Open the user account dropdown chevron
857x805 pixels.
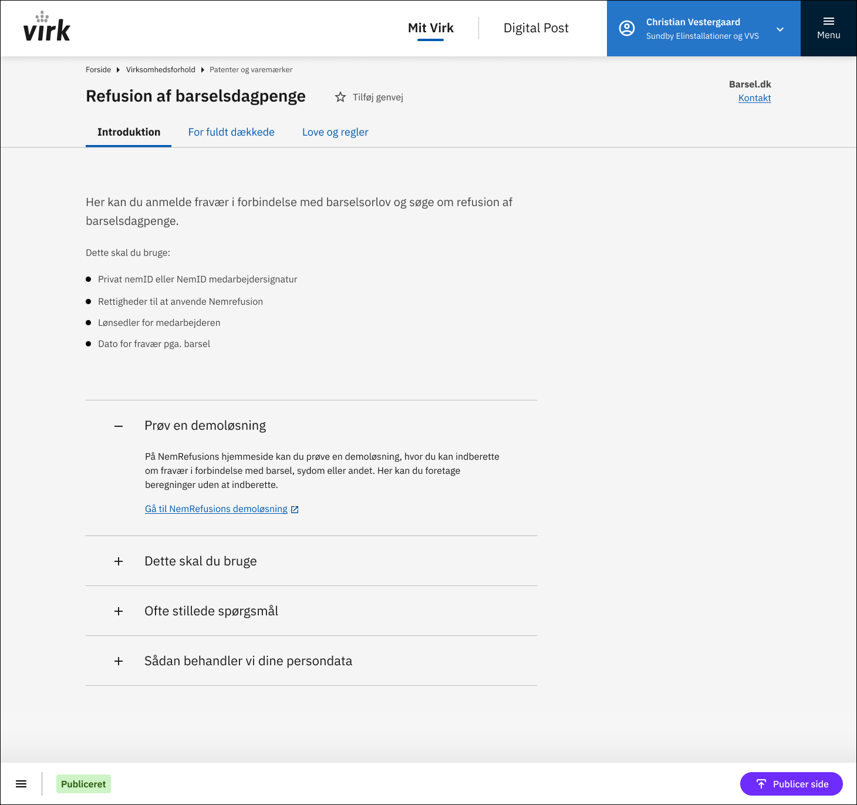tap(780, 29)
